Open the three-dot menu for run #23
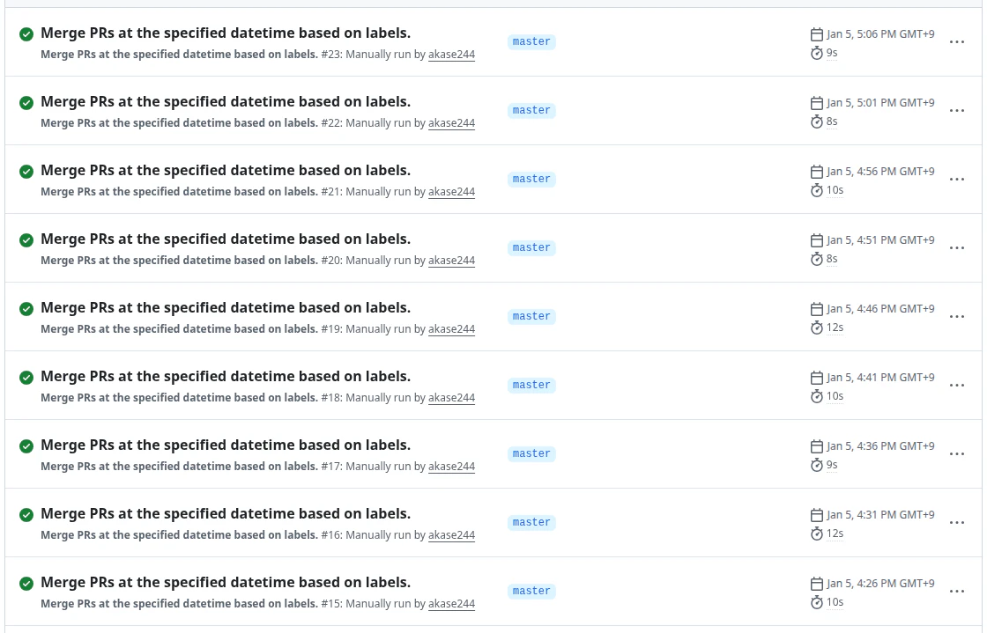 click(957, 42)
